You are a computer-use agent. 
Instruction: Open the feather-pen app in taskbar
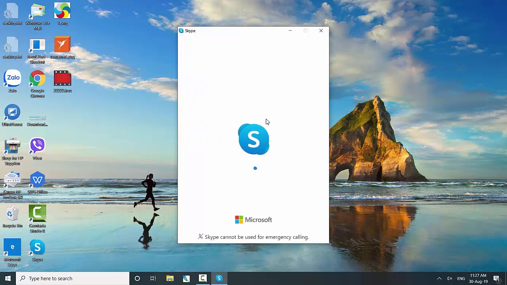186,278
